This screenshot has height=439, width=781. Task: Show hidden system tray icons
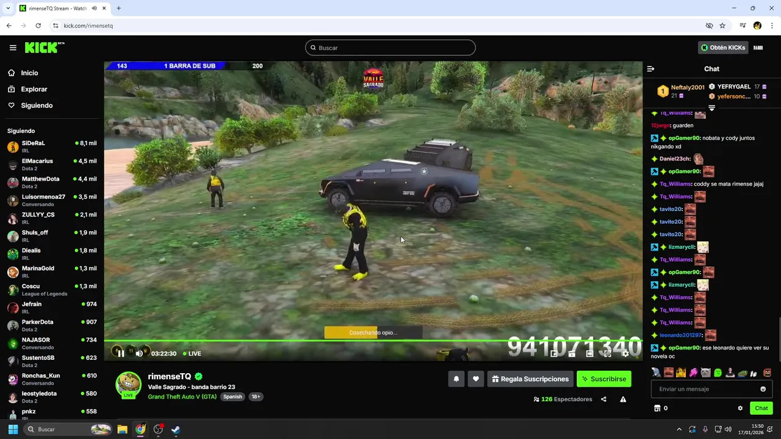tap(679, 429)
